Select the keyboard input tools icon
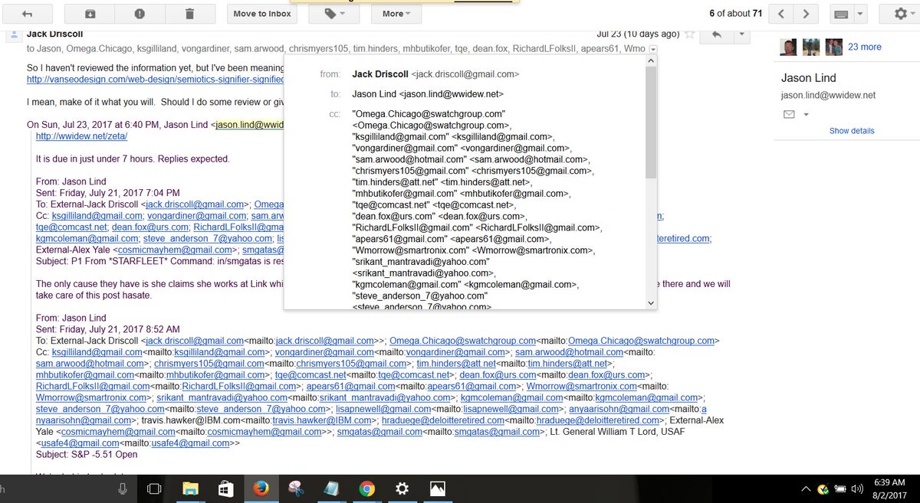This screenshot has width=920, height=503. coord(840,14)
